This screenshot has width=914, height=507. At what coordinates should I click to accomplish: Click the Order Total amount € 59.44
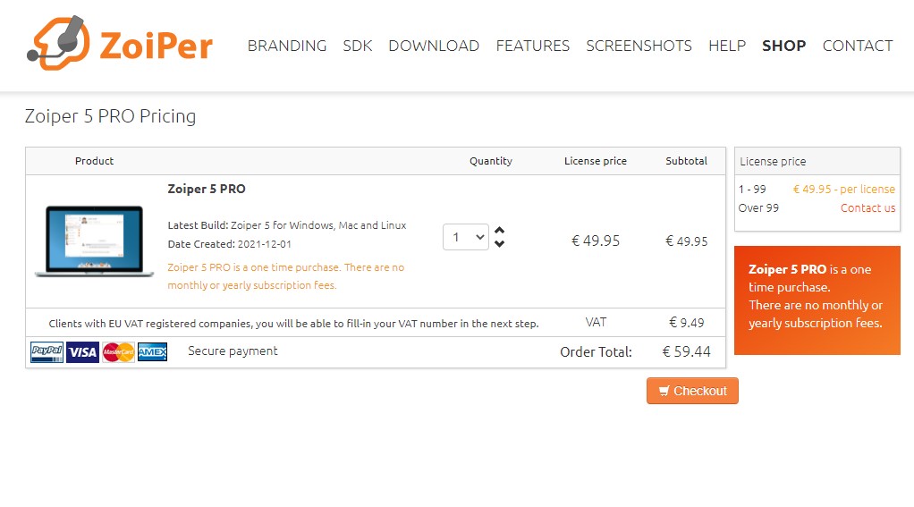tap(686, 352)
